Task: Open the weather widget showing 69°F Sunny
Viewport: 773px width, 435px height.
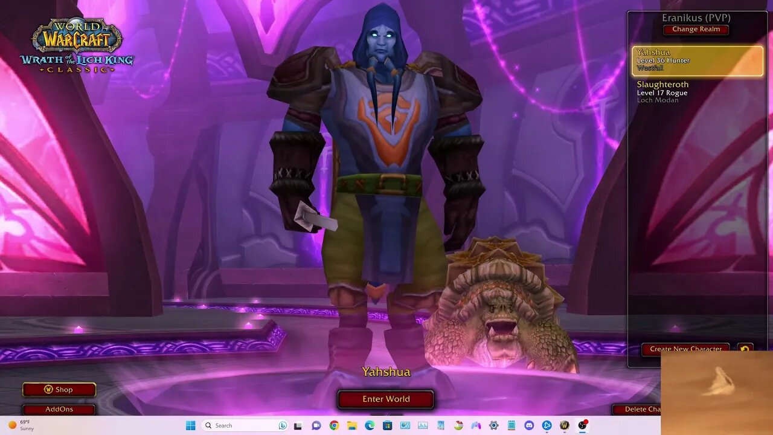Action: click(x=21, y=425)
